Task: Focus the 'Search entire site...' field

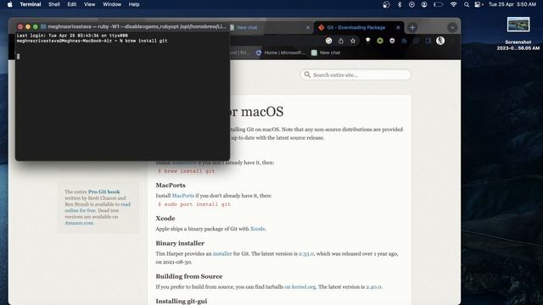Action: click(x=355, y=75)
